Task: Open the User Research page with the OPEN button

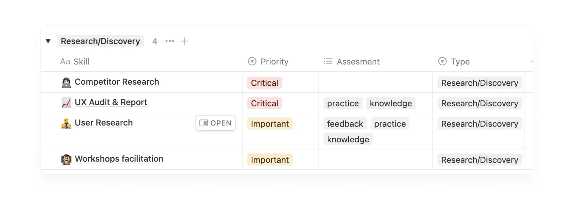Action: coord(215,123)
